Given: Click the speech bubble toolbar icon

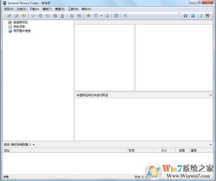Looking at the screenshot, I should (24, 16).
